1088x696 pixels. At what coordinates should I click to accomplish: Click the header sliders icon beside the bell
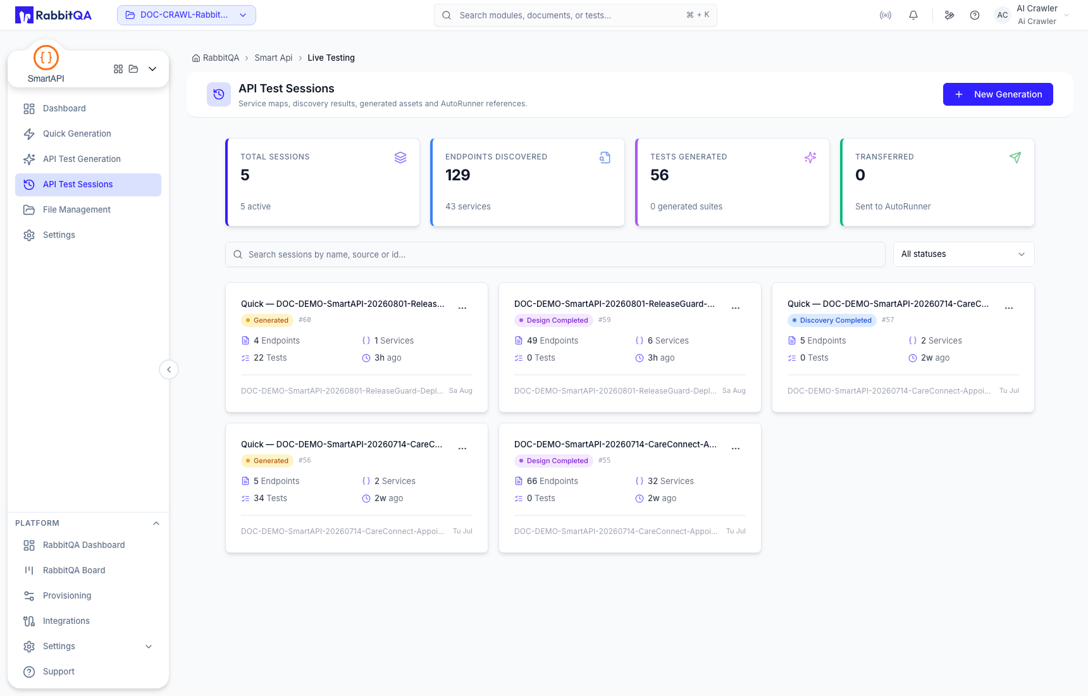point(949,15)
